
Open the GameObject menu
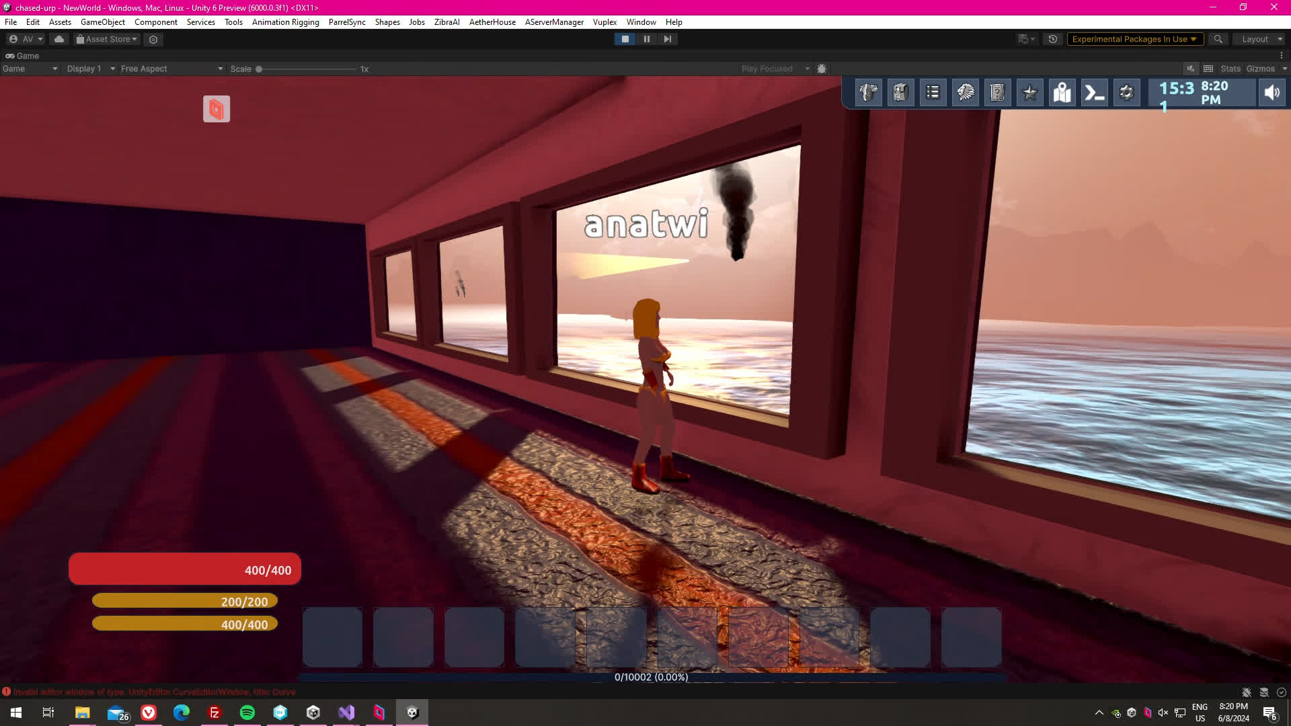tap(102, 22)
